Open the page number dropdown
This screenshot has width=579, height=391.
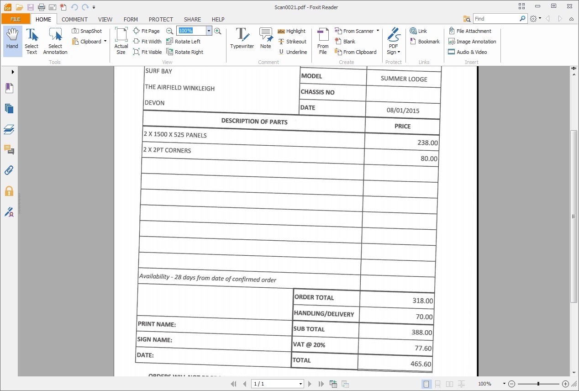coord(300,384)
